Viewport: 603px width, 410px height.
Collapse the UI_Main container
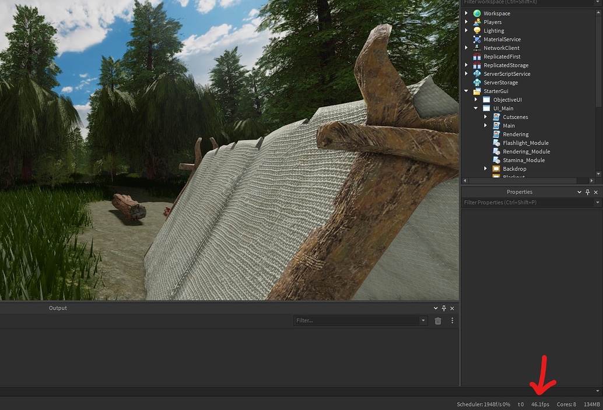475,108
